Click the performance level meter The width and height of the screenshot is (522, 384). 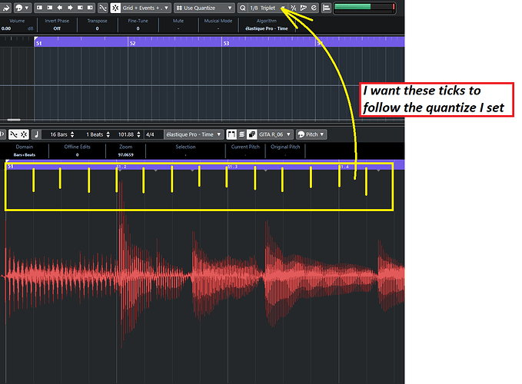pos(364,8)
